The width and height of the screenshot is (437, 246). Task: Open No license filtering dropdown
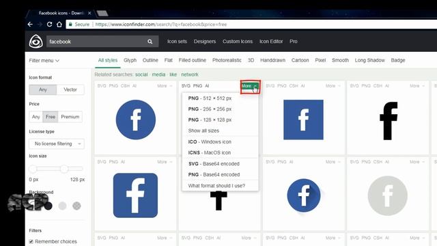coord(57,143)
